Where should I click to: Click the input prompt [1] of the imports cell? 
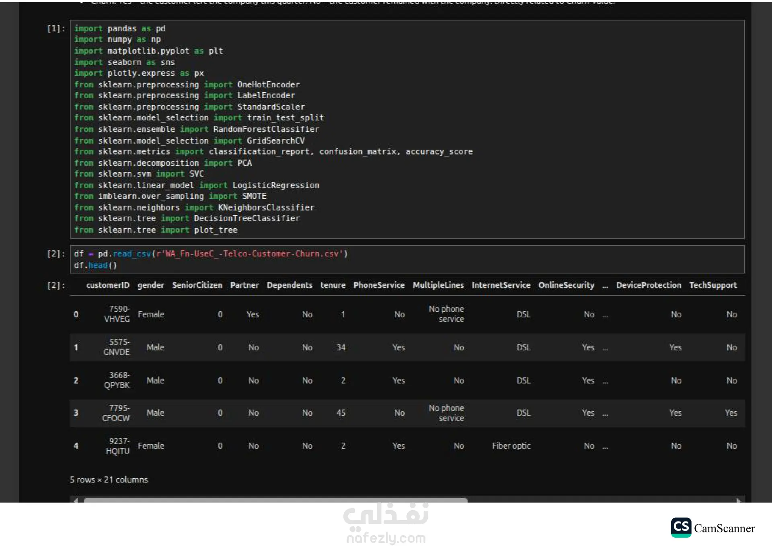point(56,29)
